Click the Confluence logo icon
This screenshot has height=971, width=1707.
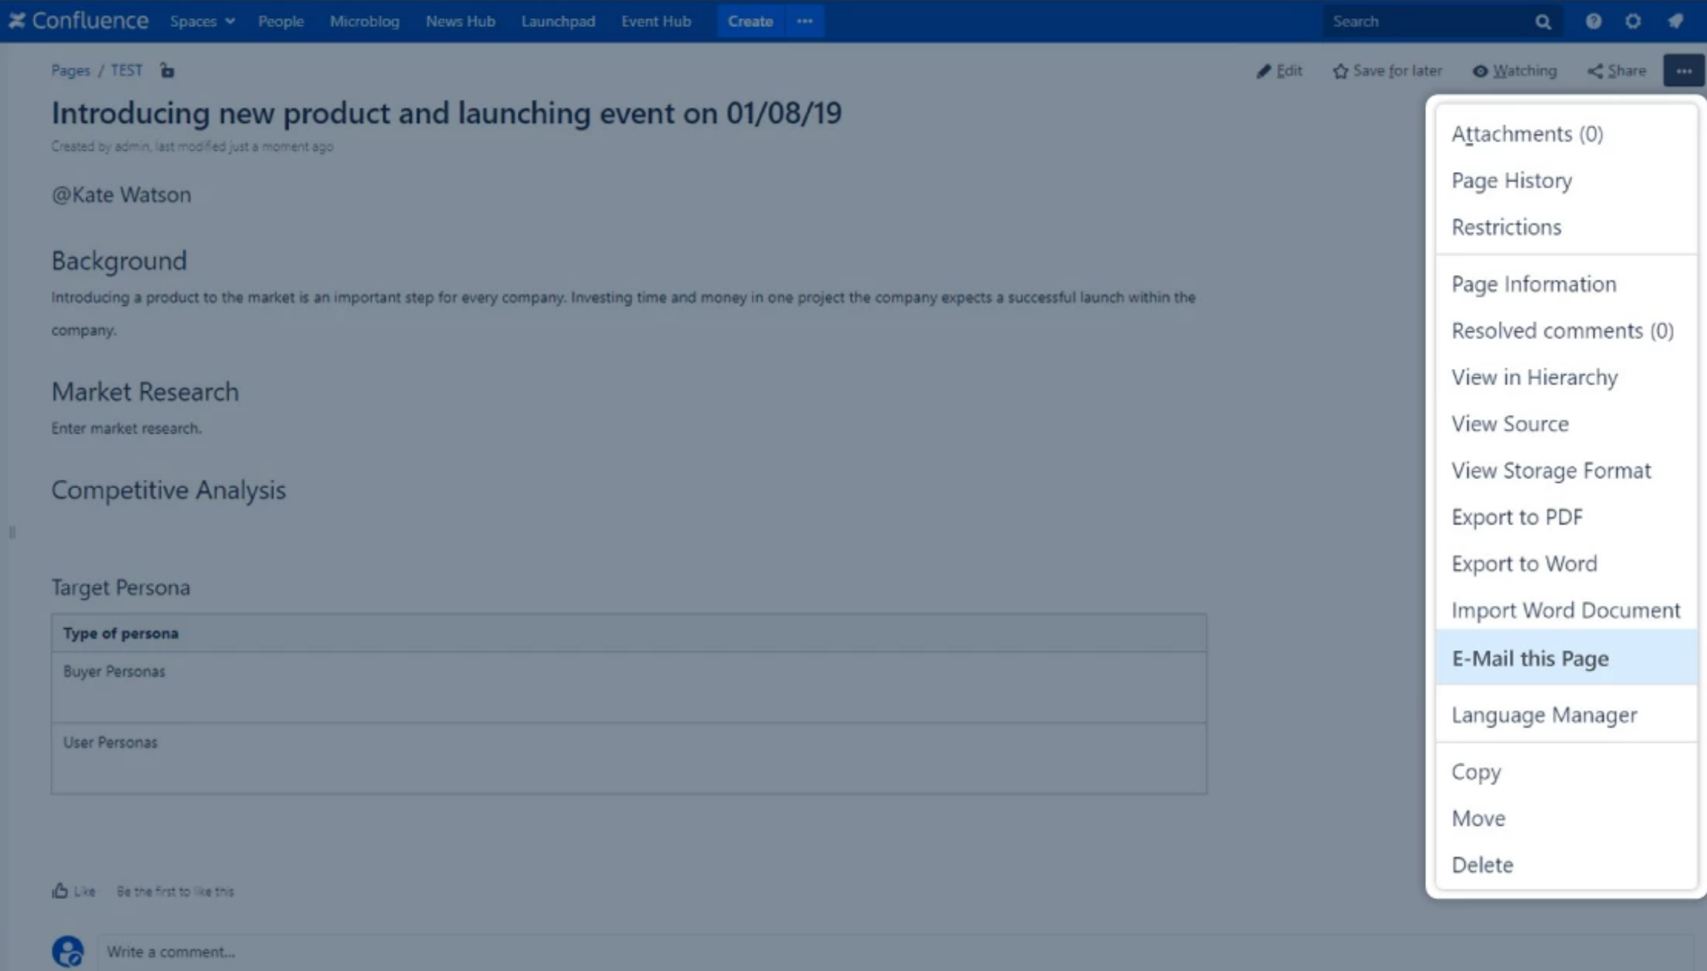(x=17, y=21)
